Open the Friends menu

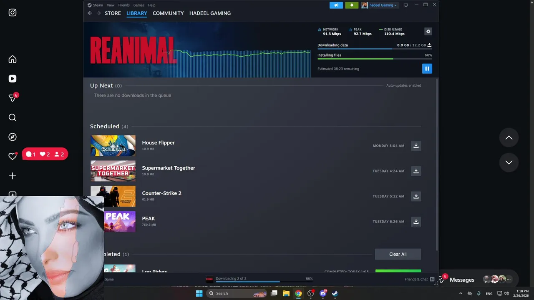coord(124,5)
